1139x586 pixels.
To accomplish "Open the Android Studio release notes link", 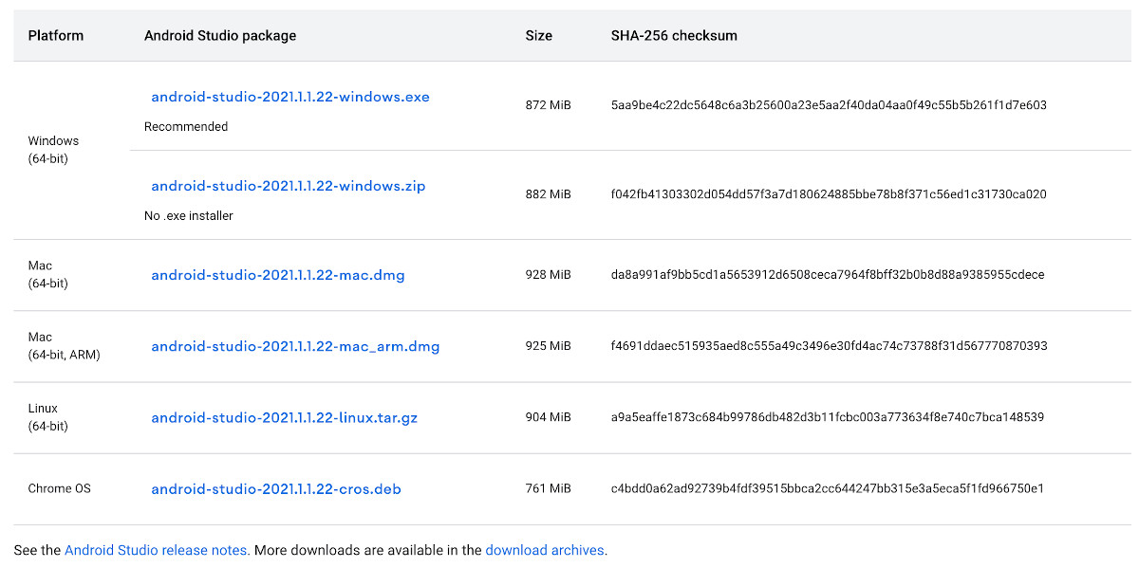I will pos(158,550).
